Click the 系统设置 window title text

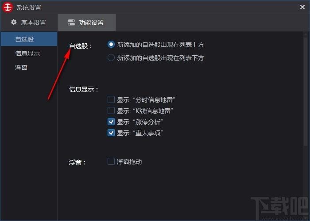tap(29, 8)
